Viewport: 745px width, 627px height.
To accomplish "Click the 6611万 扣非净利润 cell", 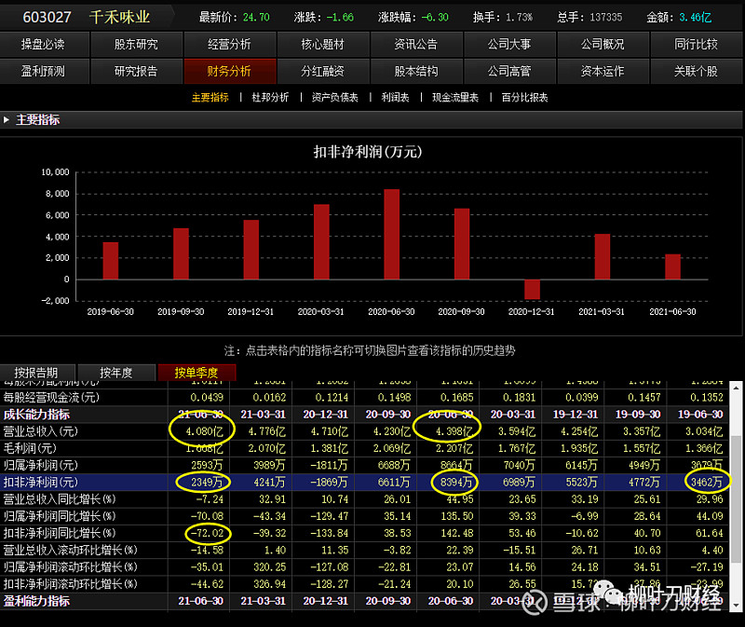I will pyautogui.click(x=394, y=483).
